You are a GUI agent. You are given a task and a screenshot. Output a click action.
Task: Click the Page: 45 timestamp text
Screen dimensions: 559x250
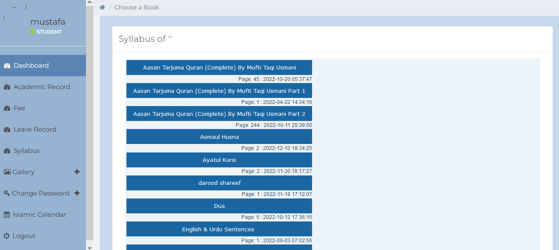coord(275,79)
